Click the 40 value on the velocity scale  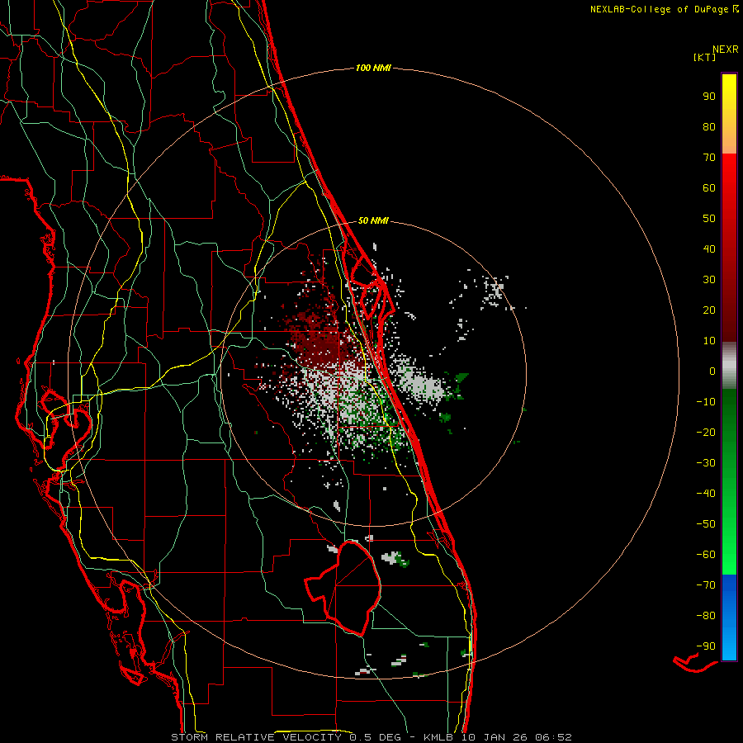[709, 248]
